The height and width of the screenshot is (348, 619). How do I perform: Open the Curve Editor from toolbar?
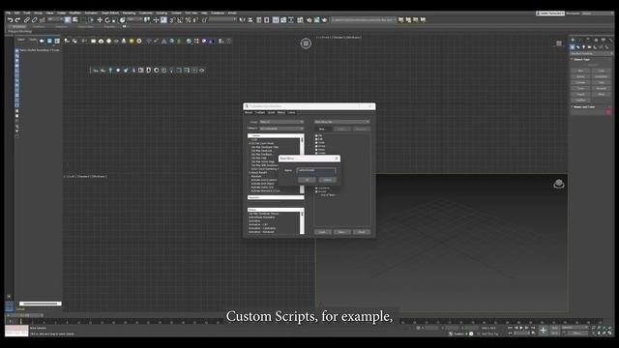click(x=283, y=19)
